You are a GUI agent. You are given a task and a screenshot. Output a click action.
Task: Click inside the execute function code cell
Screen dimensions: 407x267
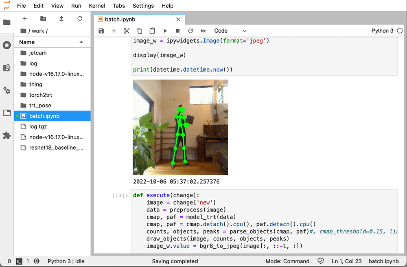[264, 221]
